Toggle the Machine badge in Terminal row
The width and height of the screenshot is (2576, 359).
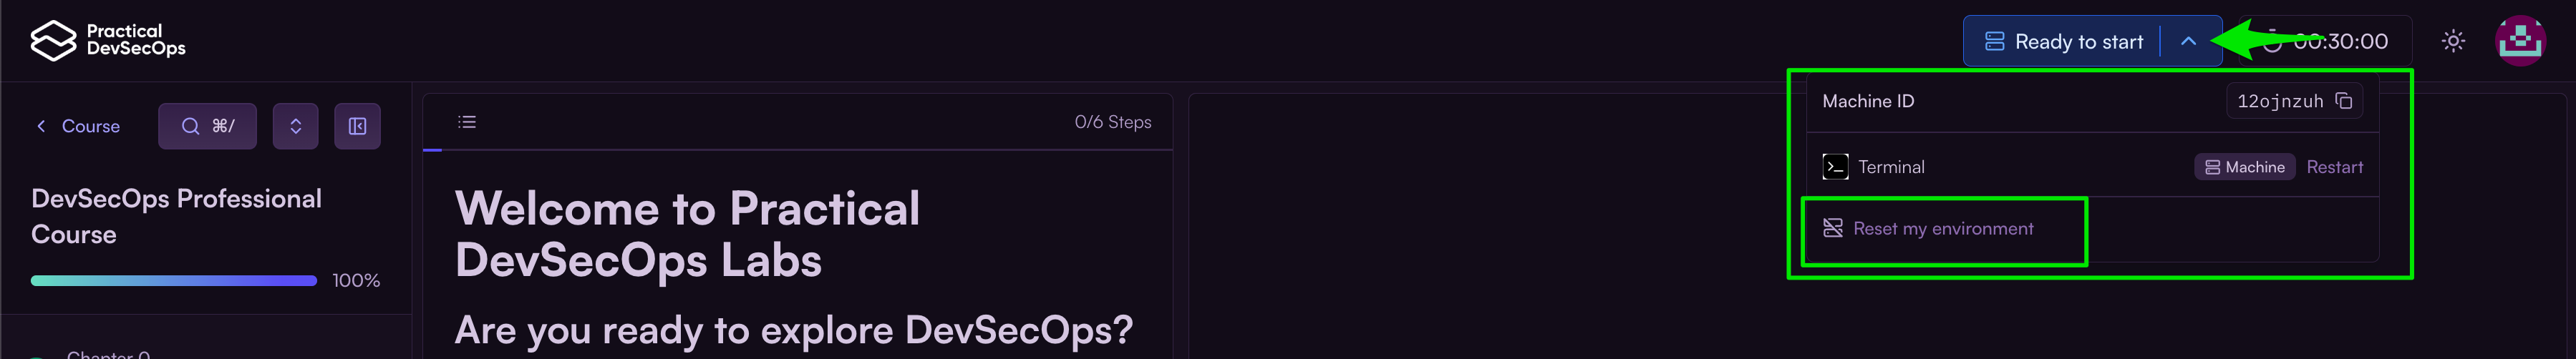2244,167
